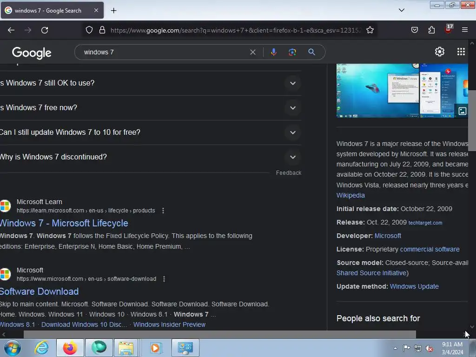Open the Firefox extensions menu
Viewport: 476px width, 357px height.
(431, 30)
